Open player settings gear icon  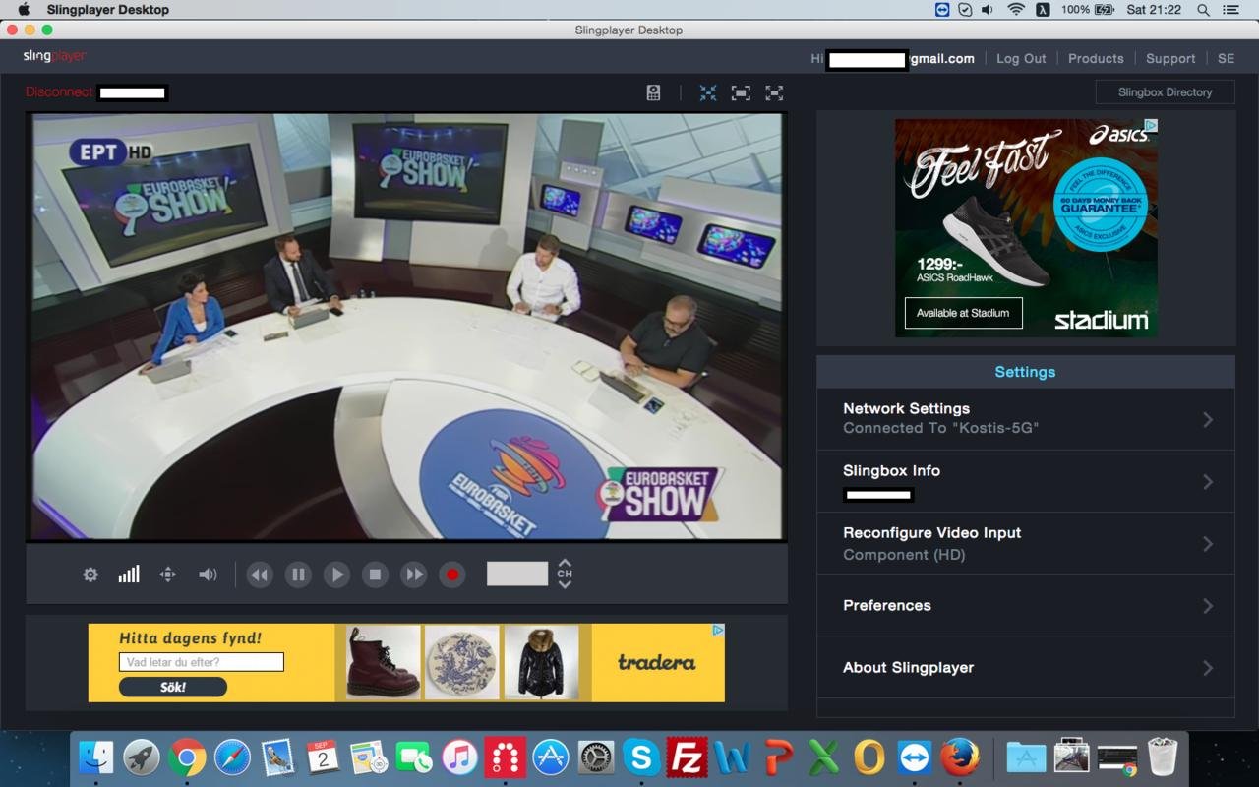pos(90,575)
